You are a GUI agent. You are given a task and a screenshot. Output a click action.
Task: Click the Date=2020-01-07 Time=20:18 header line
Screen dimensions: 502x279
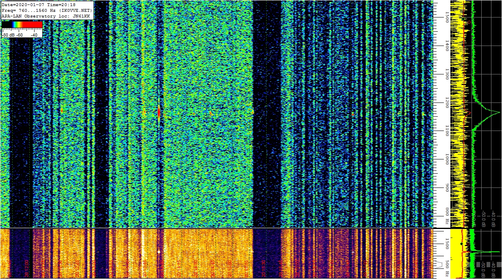click(x=39, y=5)
